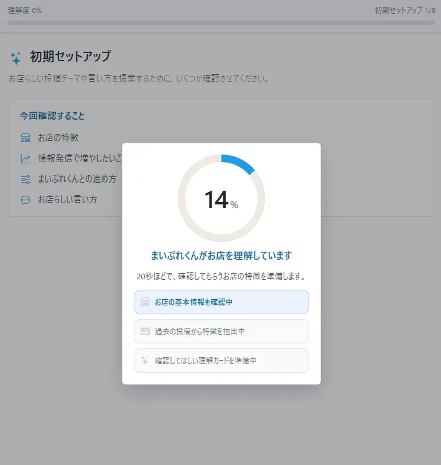The width and height of the screenshot is (441, 465).
Task: Click the store icon in お店の基本情報を確認中 step
Action: pyautogui.click(x=145, y=302)
